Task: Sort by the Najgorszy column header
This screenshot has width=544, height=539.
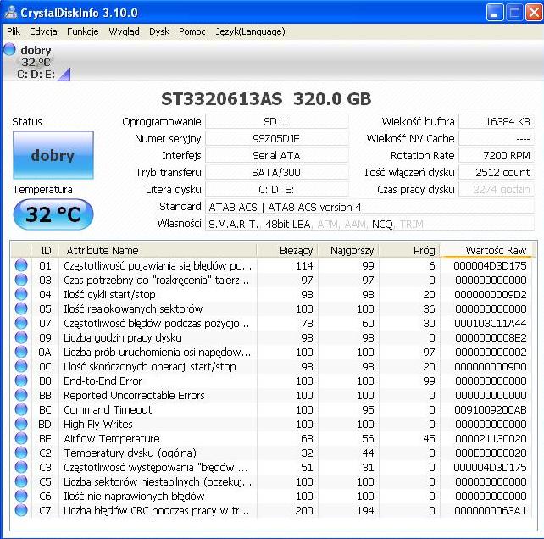Action: point(348,250)
